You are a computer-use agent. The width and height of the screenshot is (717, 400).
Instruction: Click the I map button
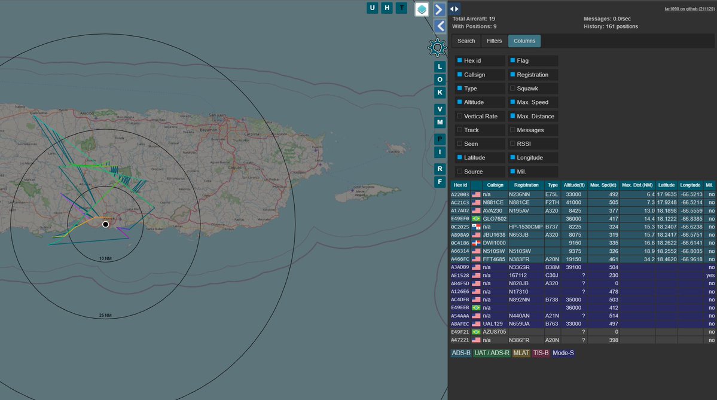(440, 152)
